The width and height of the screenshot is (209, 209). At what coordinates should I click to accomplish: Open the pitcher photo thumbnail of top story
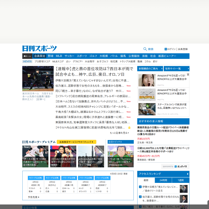point(38,78)
